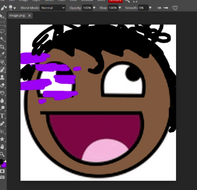Open the purple background color swatch
Screen dimensions: 197x190
coord(4,165)
